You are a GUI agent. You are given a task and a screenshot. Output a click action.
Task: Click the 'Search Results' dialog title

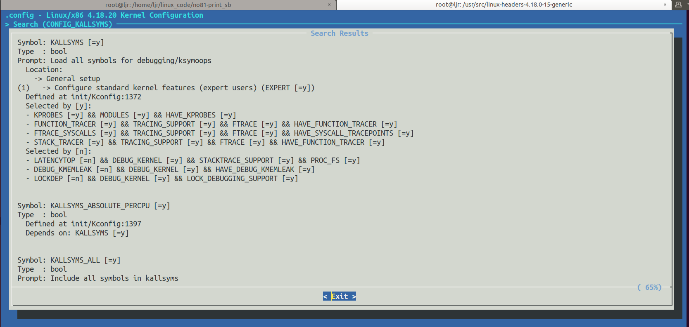340,33
